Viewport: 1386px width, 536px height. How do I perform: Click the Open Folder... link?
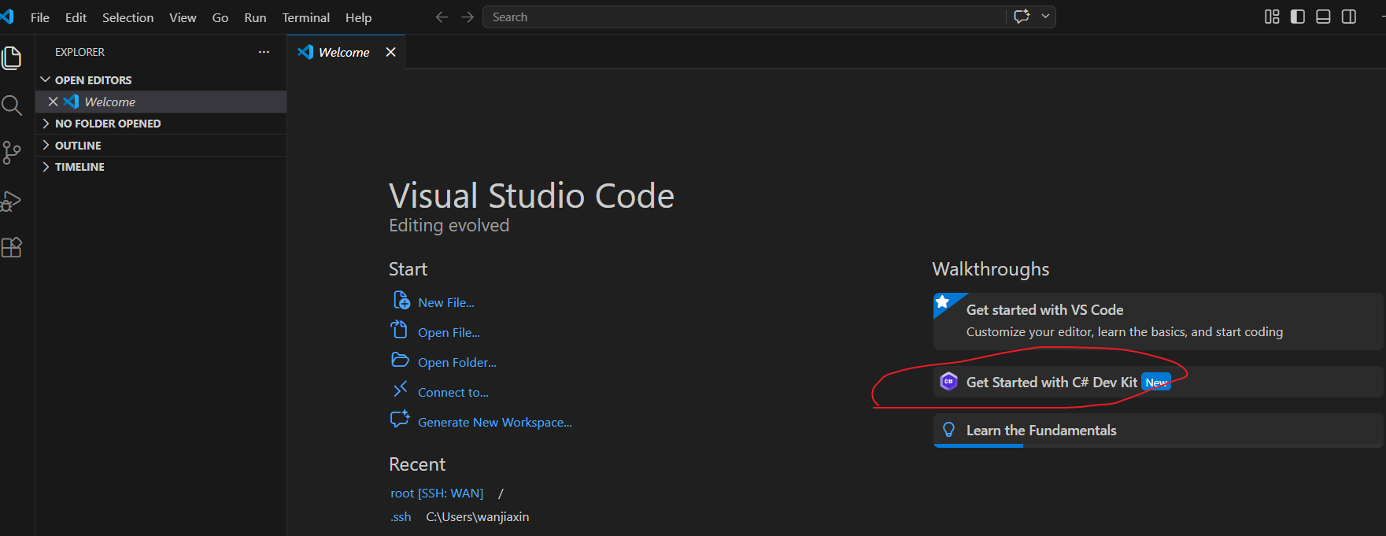[457, 362]
